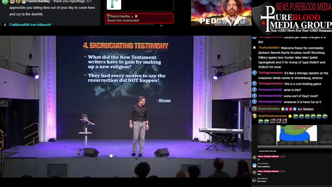This screenshot has height=187, width=332.
Task: Click Pastor Shadilay Kekistan avatar beside 'GM!'
Action: 254,172
